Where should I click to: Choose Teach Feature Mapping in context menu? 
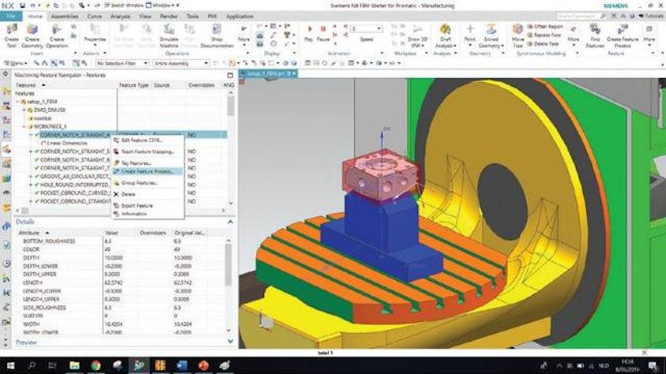148,151
